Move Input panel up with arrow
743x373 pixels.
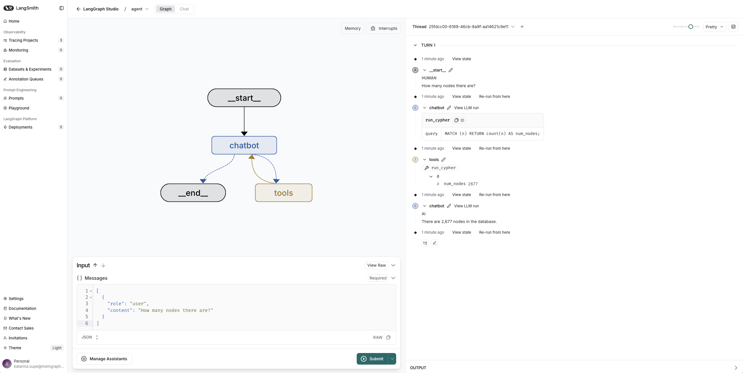pyautogui.click(x=95, y=265)
